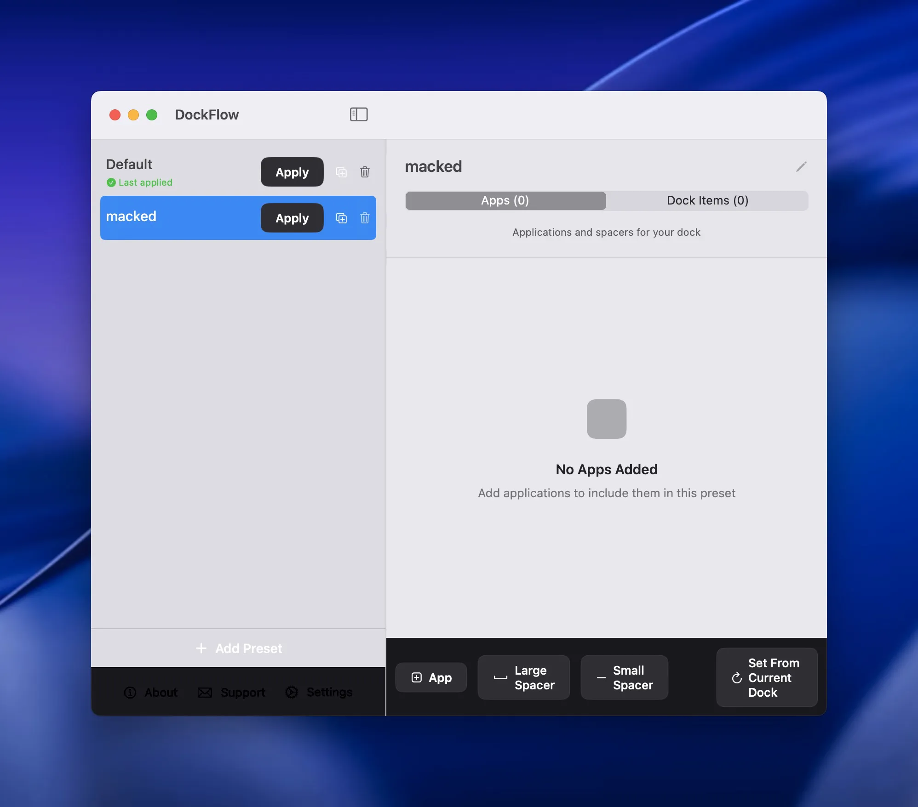Delete the macked preset with trash icon
This screenshot has width=918, height=807.
click(x=365, y=218)
